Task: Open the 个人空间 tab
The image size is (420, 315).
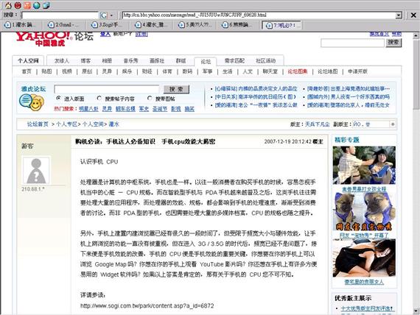Action: point(28,61)
